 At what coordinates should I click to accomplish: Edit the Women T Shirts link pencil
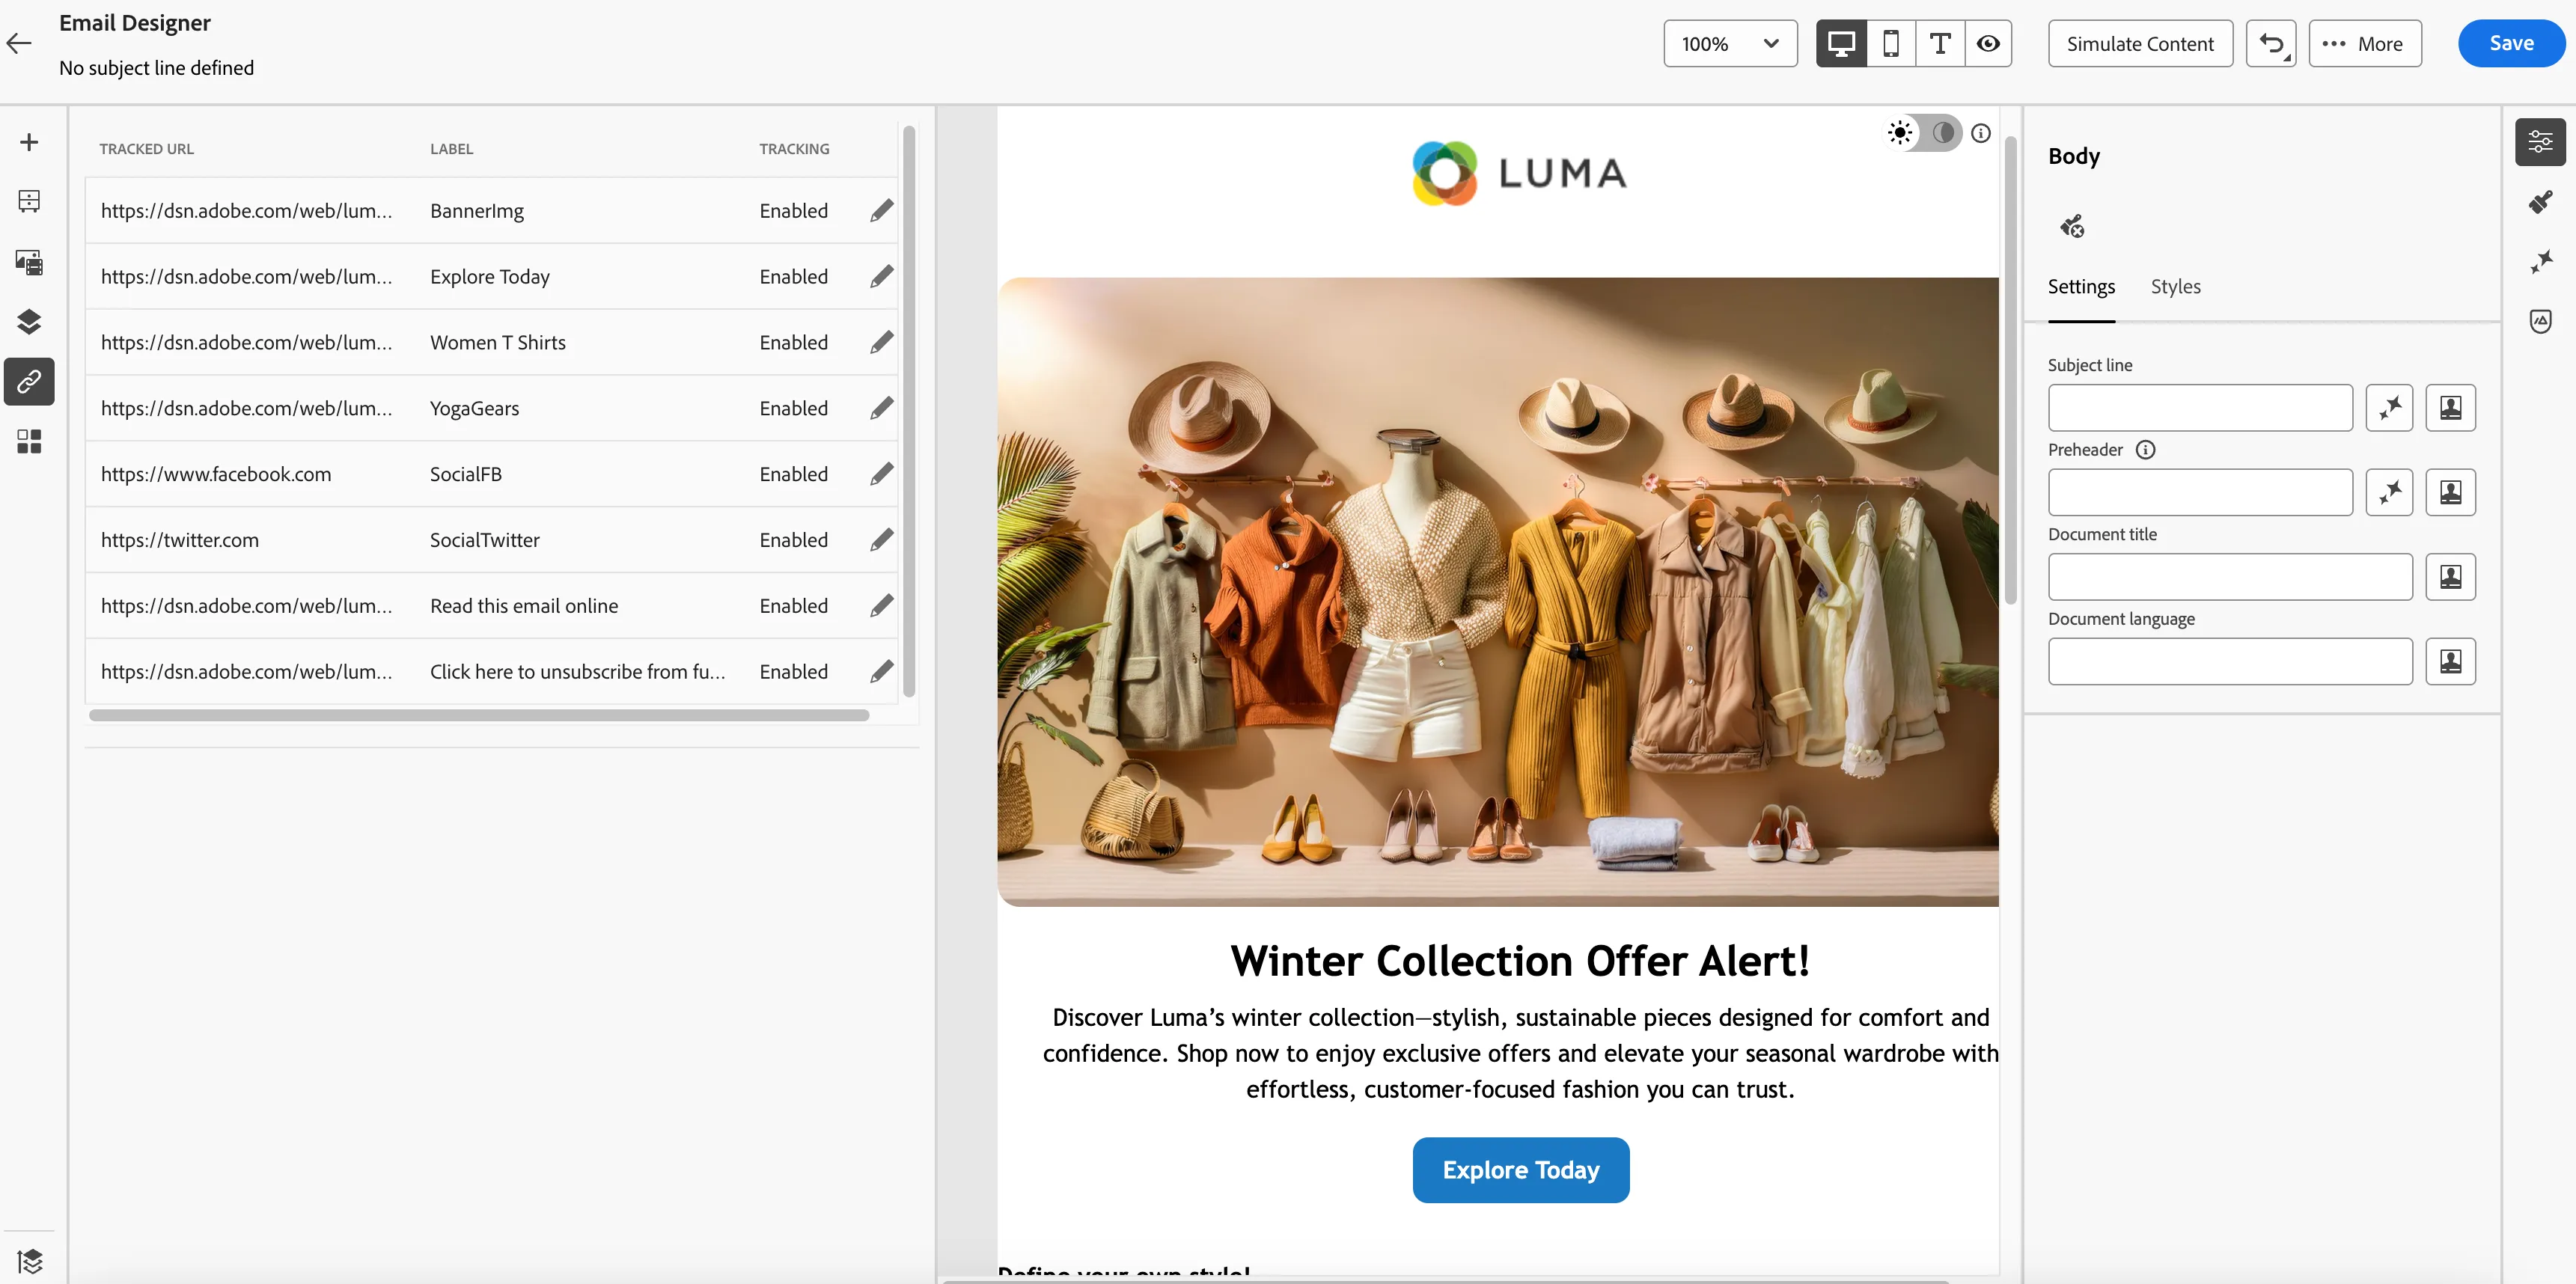click(881, 343)
